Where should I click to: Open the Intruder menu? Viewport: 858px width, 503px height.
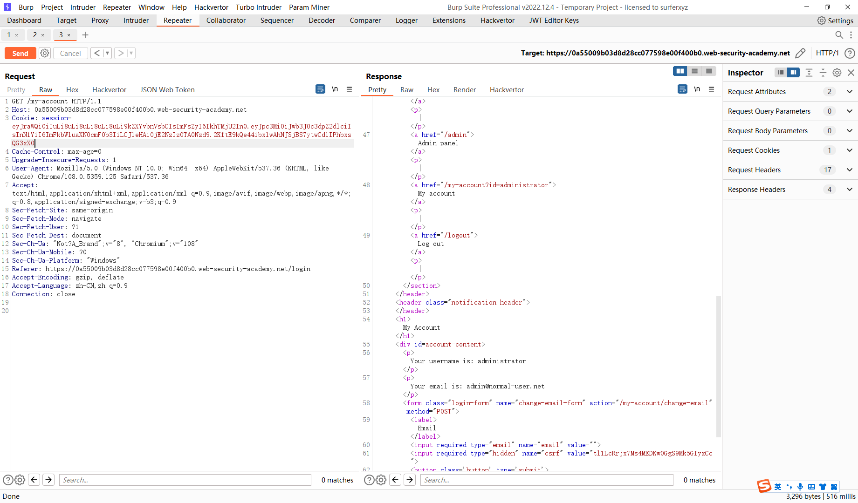point(83,7)
